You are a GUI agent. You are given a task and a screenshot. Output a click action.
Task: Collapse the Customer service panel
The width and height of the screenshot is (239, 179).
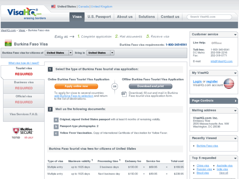(235, 34)
